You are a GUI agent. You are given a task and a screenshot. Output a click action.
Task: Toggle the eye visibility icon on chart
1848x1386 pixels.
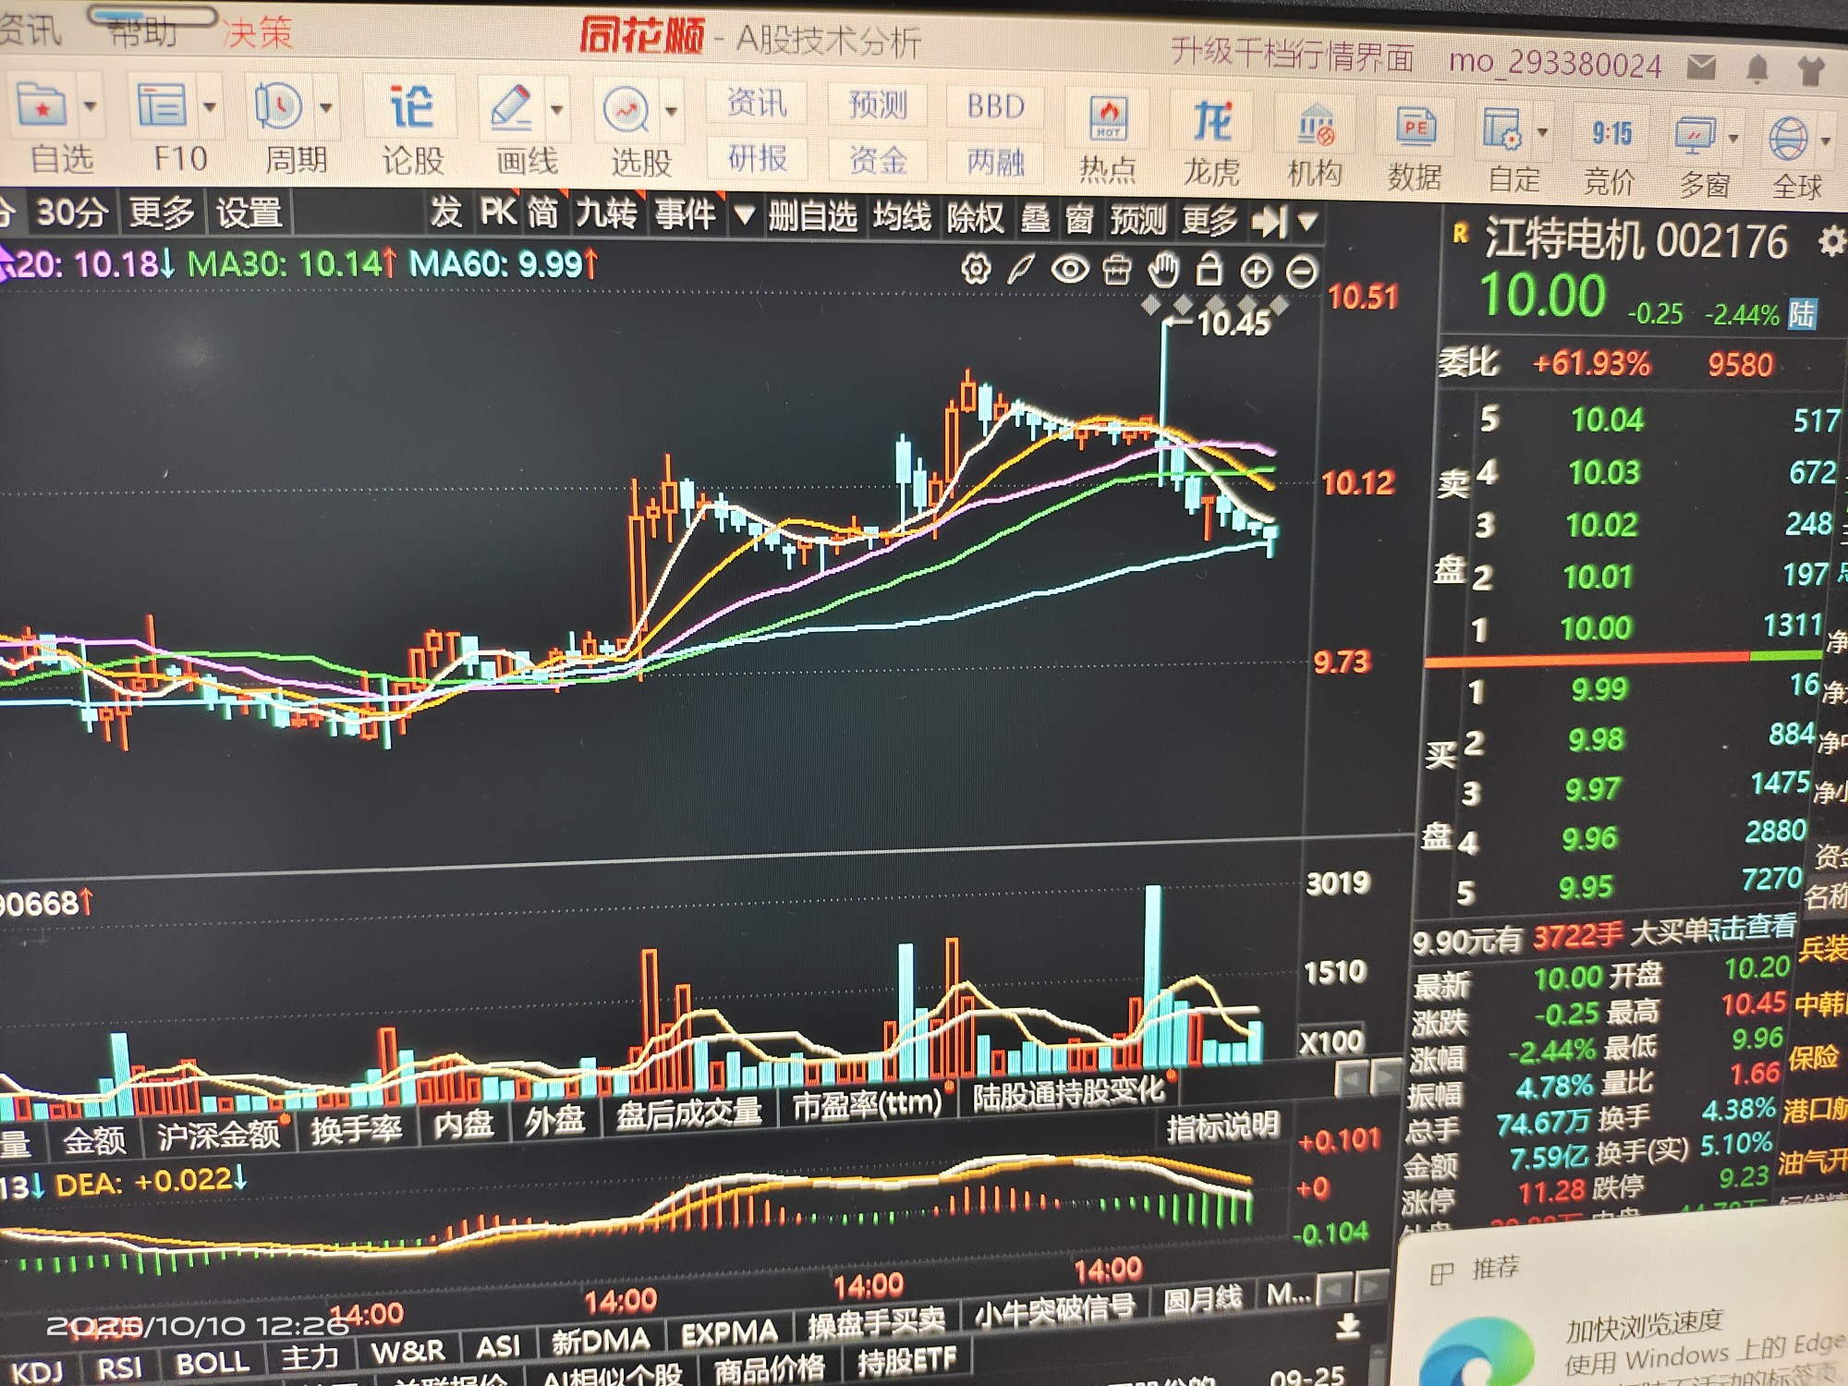tap(1070, 270)
